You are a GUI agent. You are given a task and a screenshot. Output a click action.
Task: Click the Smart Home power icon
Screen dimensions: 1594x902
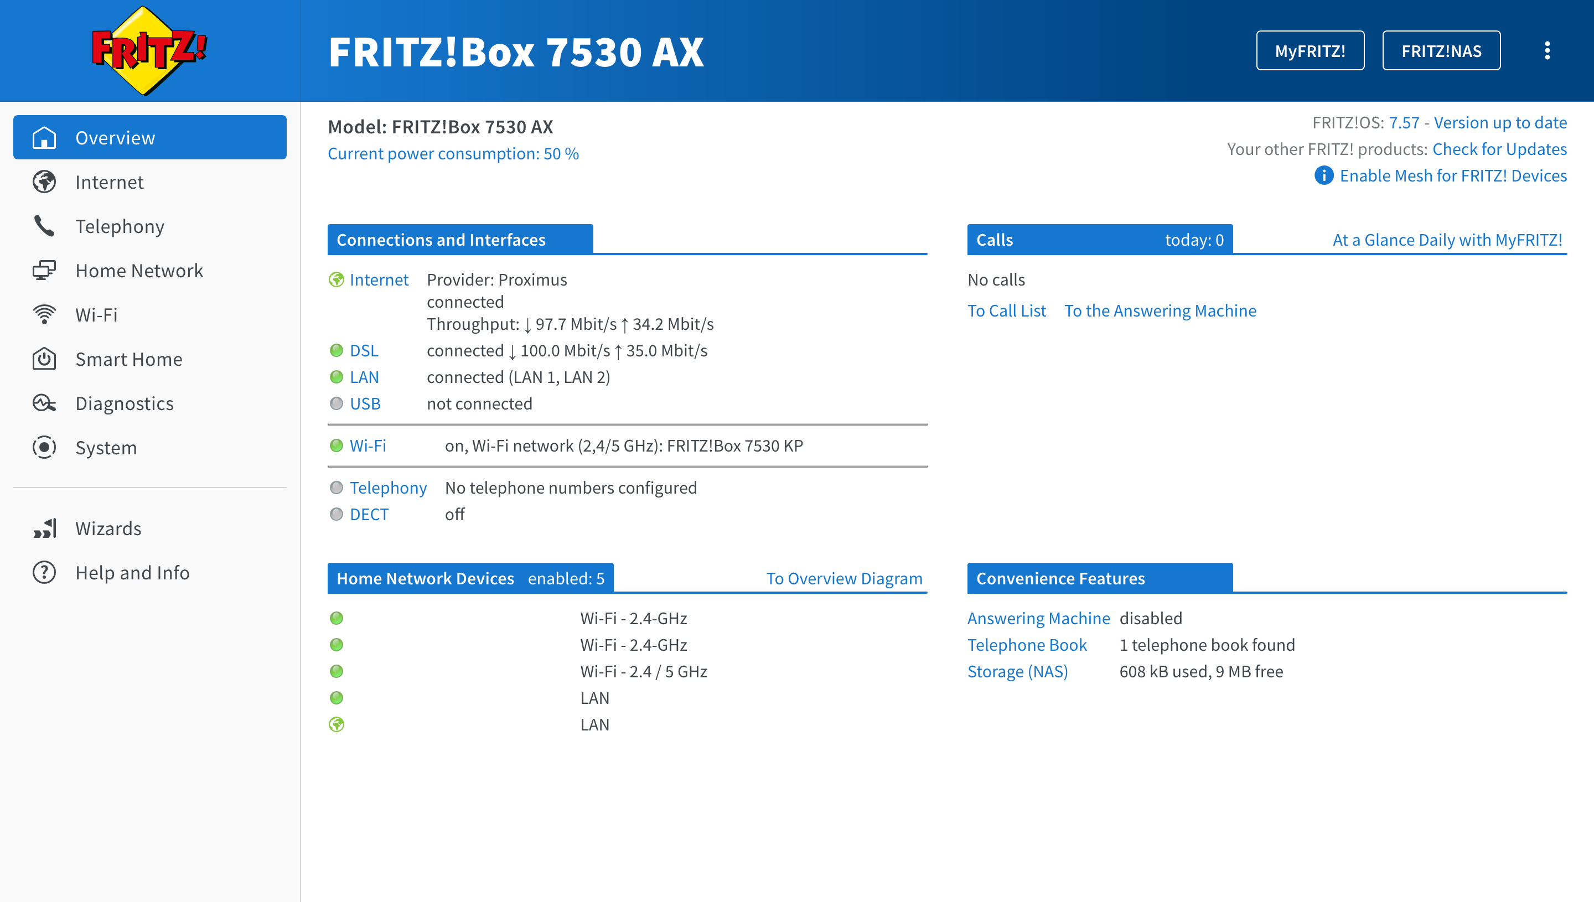(x=44, y=359)
